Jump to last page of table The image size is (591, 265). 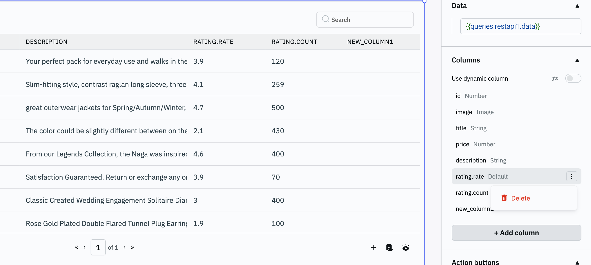(x=132, y=247)
